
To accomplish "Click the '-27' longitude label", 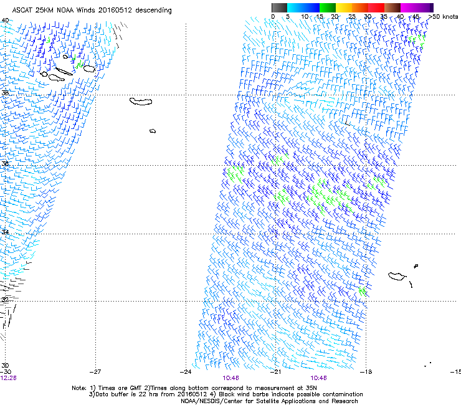I will pyautogui.click(x=95, y=372).
